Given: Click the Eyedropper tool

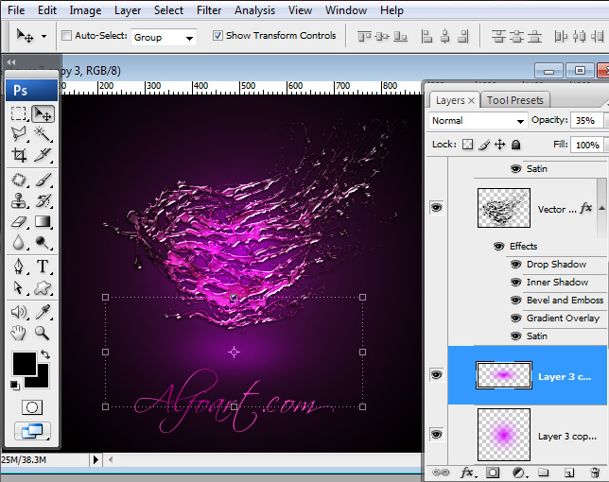Looking at the screenshot, I should click(43, 311).
